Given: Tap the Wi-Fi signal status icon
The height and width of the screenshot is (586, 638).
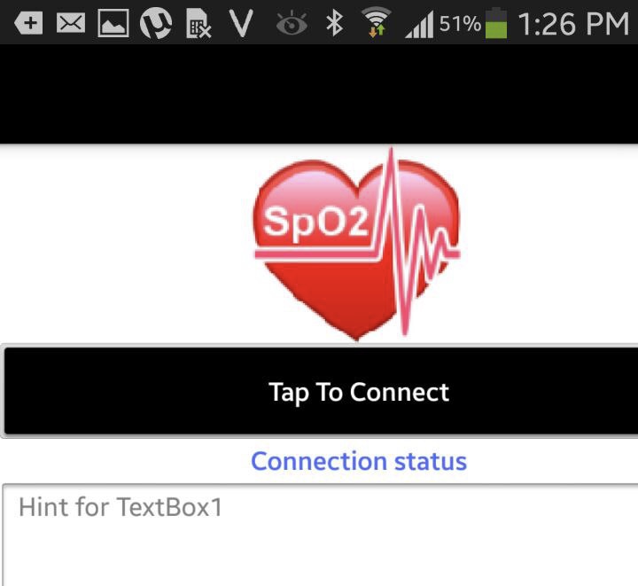Looking at the screenshot, I should [x=377, y=22].
